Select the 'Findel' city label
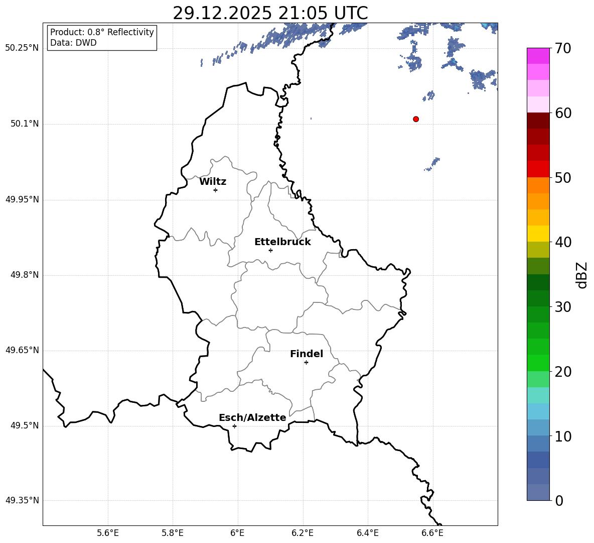The width and height of the screenshot is (594, 543). 307,354
